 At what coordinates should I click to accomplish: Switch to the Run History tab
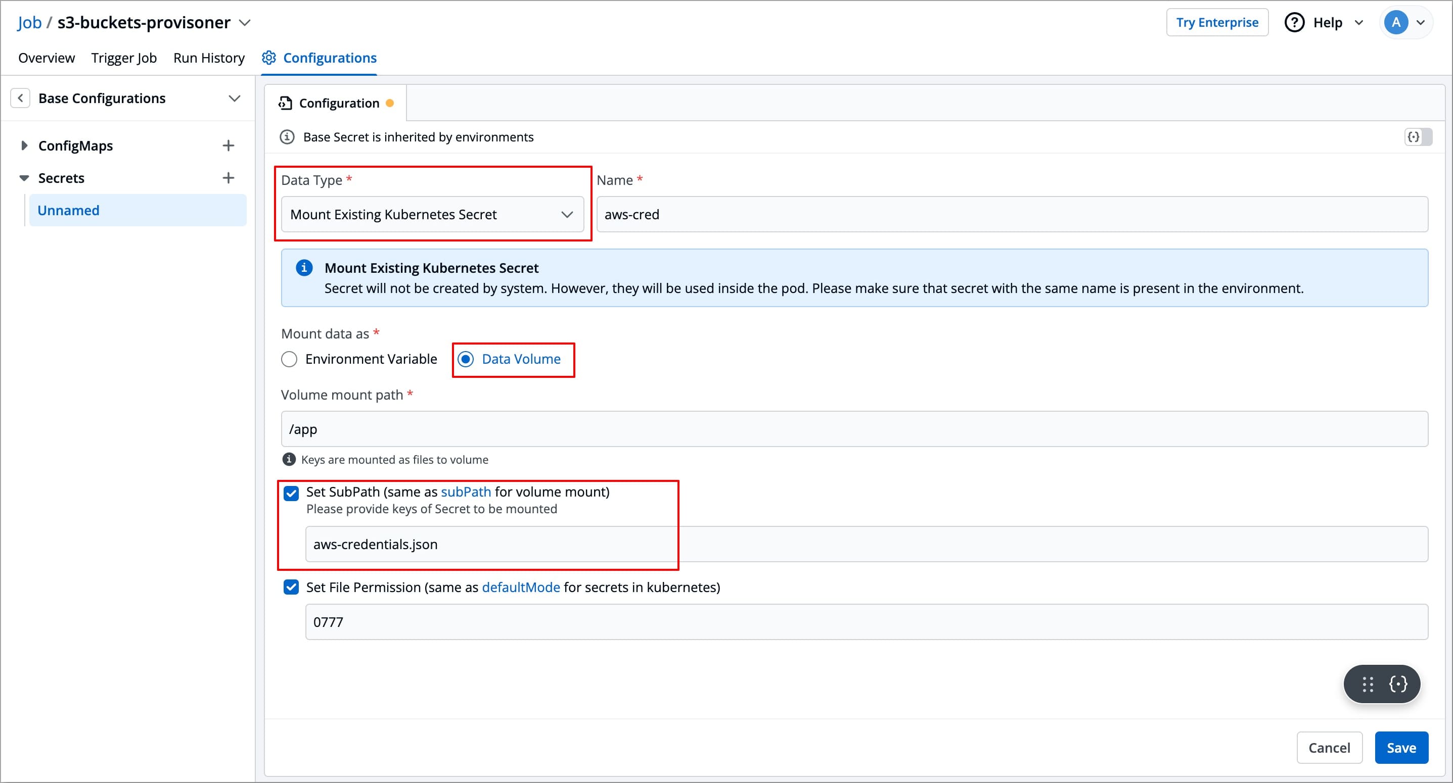pos(209,58)
